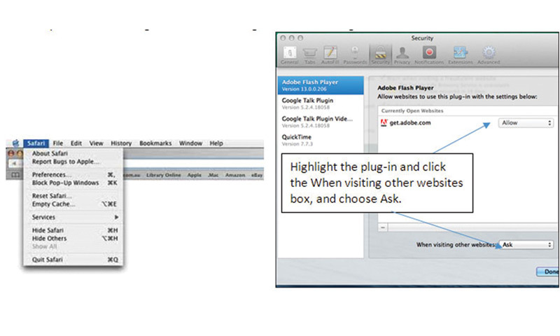The height and width of the screenshot is (336, 560).
Task: Select the Passwords key icon
Action: tap(356, 55)
